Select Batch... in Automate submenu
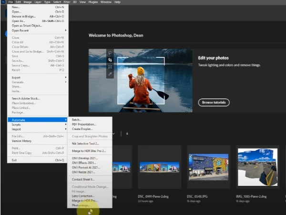 click(x=90, y=120)
